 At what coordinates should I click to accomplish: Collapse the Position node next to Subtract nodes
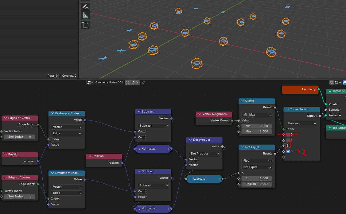tap(90, 156)
